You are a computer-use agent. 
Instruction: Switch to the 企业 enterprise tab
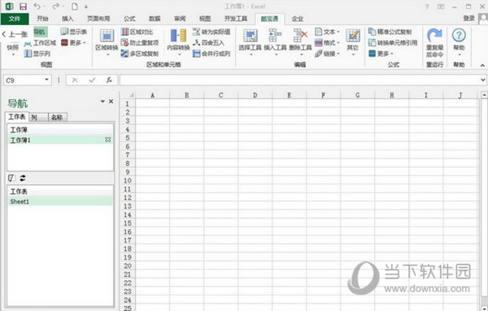(298, 19)
